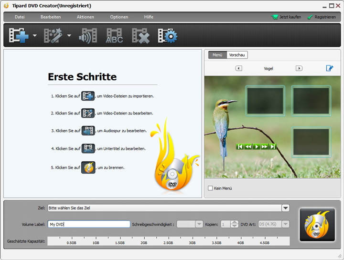Select the bottom-right menu thumbnail frame
The image size is (344, 260).
tap(311, 142)
